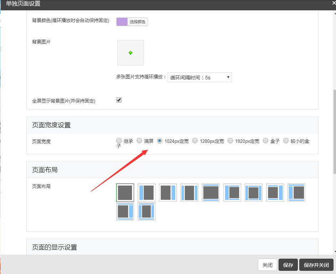Select the 1280px定宽 radio button
Screen dimensions: 336x274
[x=195, y=141]
